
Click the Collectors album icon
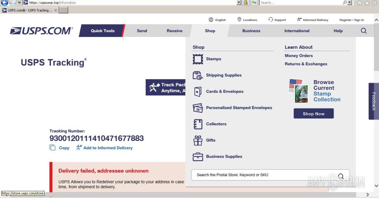tap(198, 124)
